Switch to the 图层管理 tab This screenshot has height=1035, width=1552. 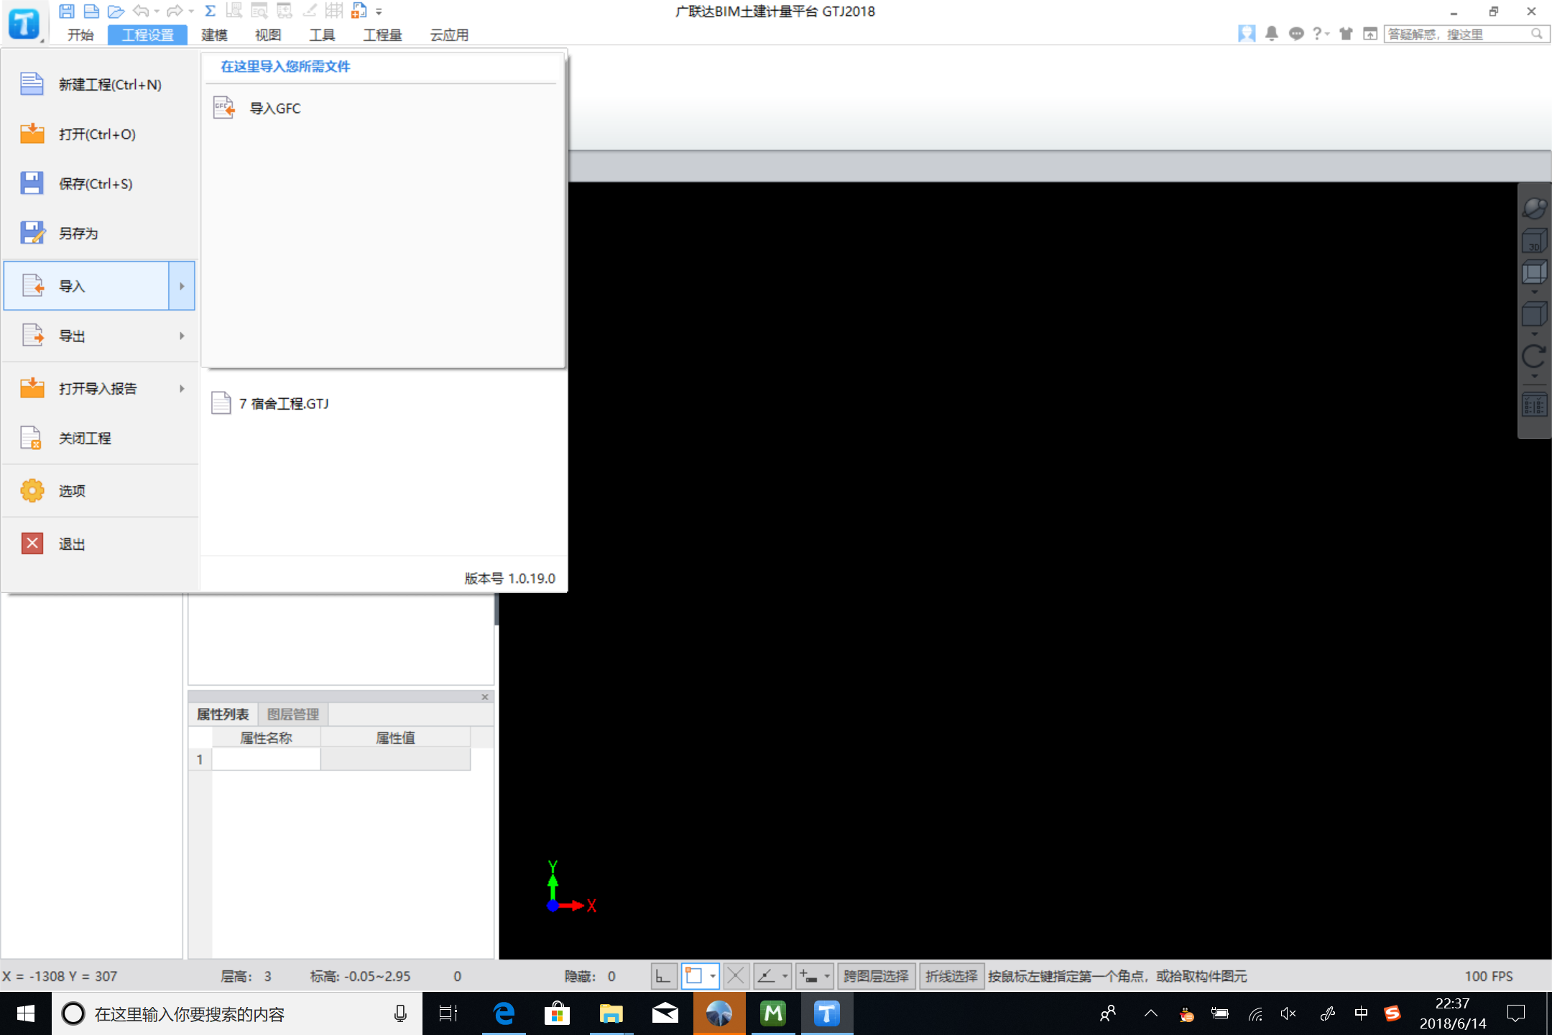(292, 714)
